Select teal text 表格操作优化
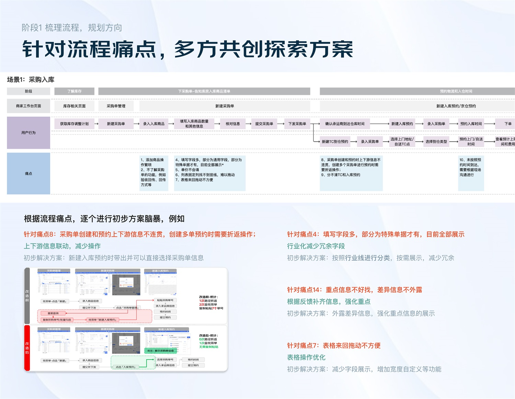This screenshot has width=515, height=399. point(306,357)
